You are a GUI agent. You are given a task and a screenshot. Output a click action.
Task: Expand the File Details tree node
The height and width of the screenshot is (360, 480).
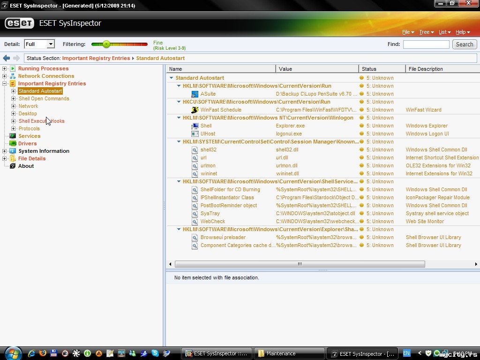pyautogui.click(x=5, y=158)
